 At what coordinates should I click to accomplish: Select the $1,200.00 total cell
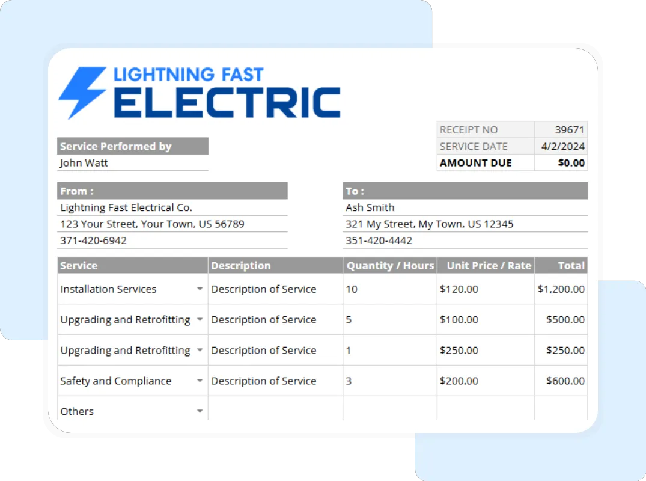tap(561, 289)
